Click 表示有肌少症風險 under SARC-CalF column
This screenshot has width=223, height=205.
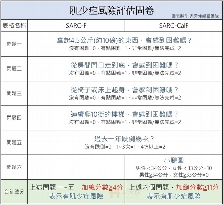(x=174, y=196)
